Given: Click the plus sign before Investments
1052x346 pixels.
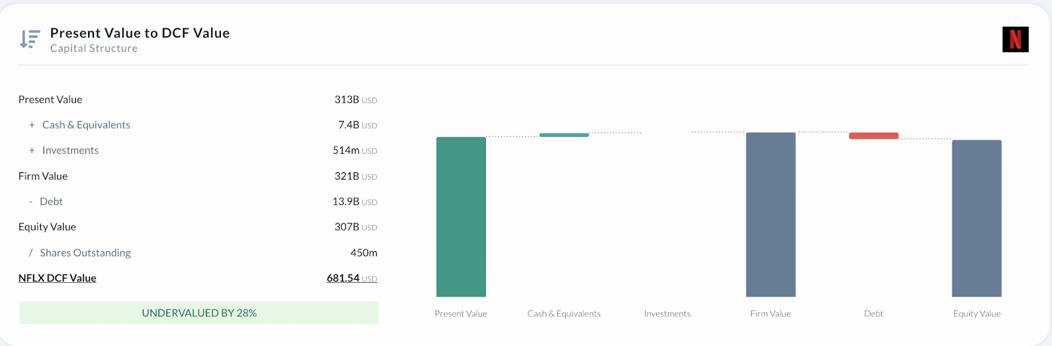Looking at the screenshot, I should [32, 151].
